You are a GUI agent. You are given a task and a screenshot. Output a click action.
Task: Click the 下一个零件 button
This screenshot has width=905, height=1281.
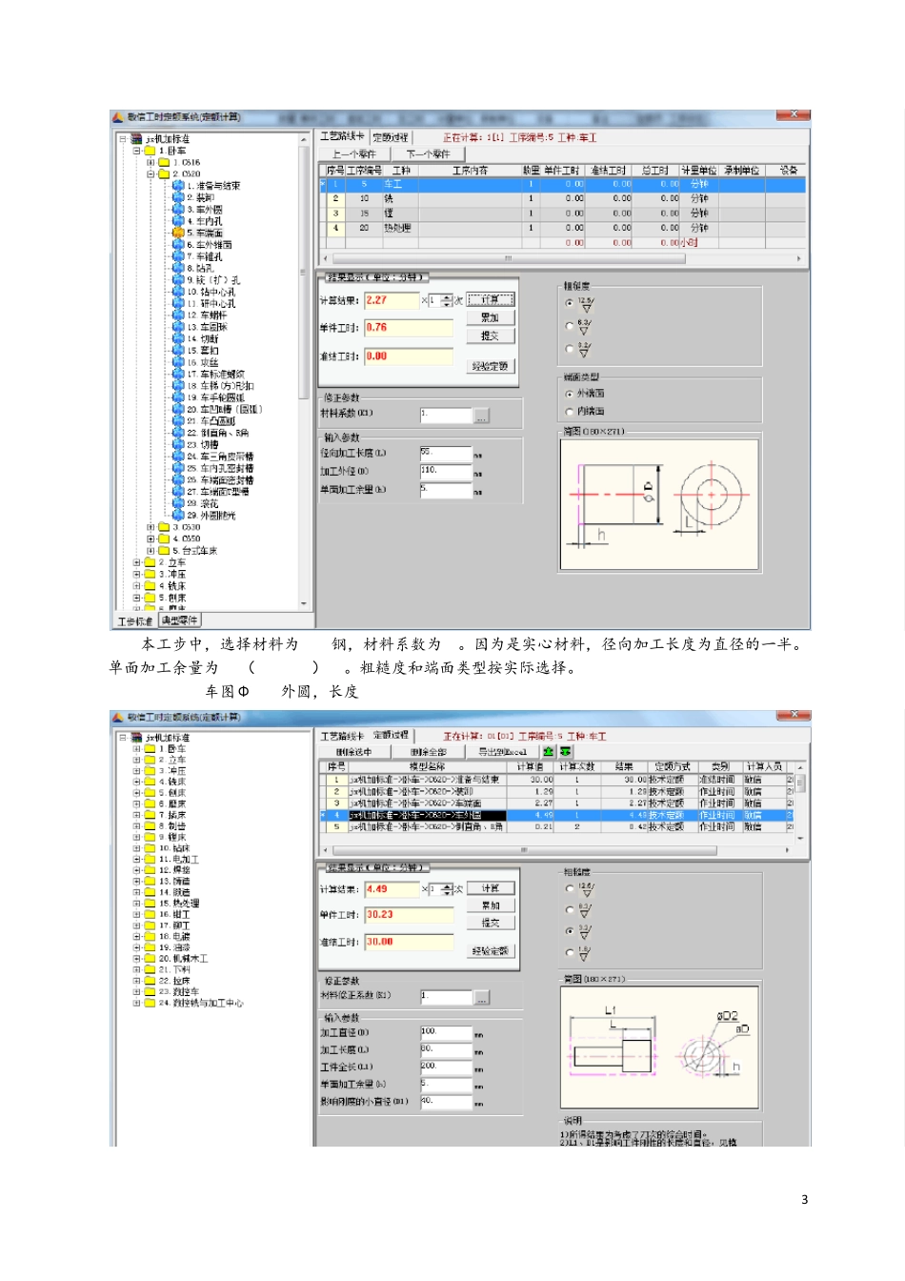[x=428, y=153]
